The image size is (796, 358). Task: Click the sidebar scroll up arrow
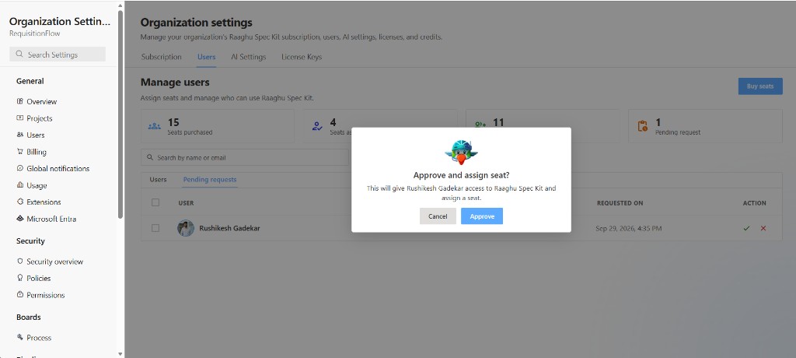click(x=120, y=5)
